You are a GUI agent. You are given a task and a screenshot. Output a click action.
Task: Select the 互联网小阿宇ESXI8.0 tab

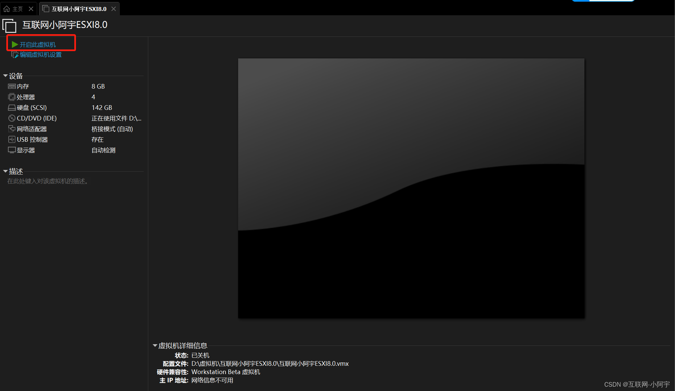(x=78, y=9)
